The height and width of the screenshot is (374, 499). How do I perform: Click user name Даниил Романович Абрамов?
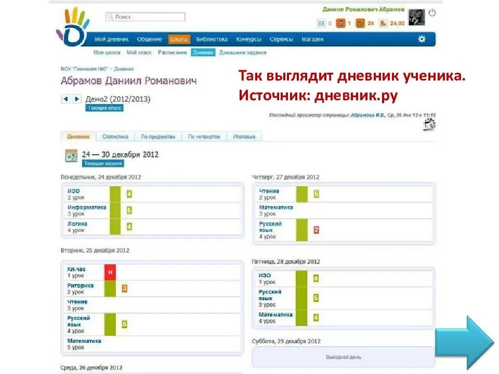pos(363,9)
